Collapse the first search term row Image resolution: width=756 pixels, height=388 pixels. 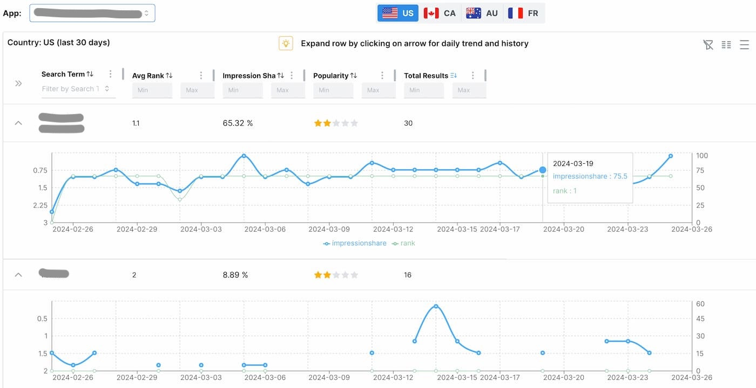[18, 123]
